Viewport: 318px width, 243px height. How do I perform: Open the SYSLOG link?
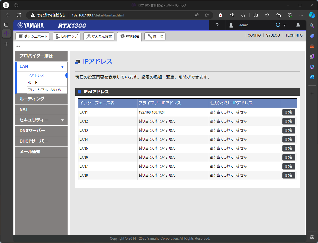[273, 36]
